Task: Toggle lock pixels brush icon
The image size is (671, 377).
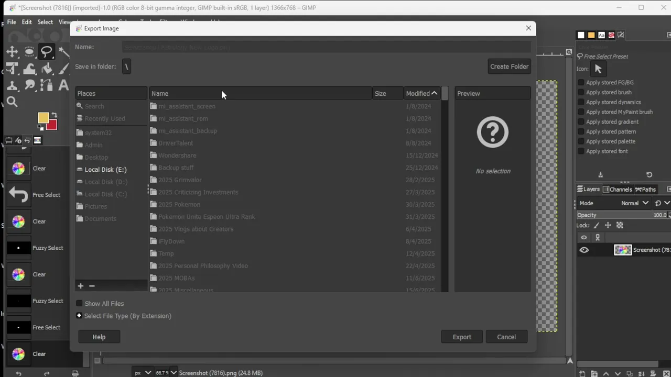Action: pyautogui.click(x=596, y=225)
